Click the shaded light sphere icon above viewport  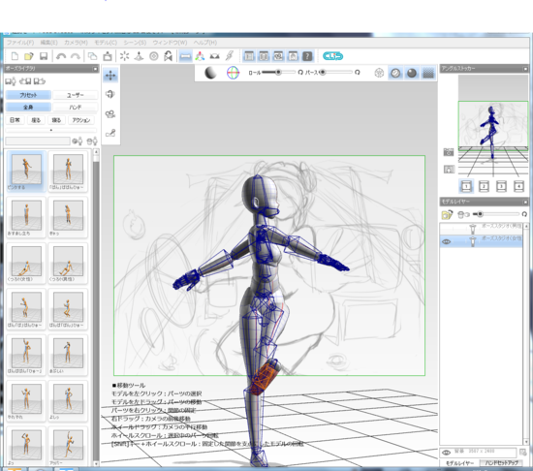click(210, 73)
